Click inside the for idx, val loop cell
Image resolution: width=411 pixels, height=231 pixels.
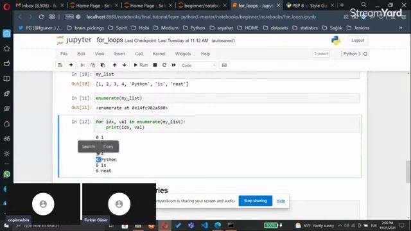(x=227, y=124)
